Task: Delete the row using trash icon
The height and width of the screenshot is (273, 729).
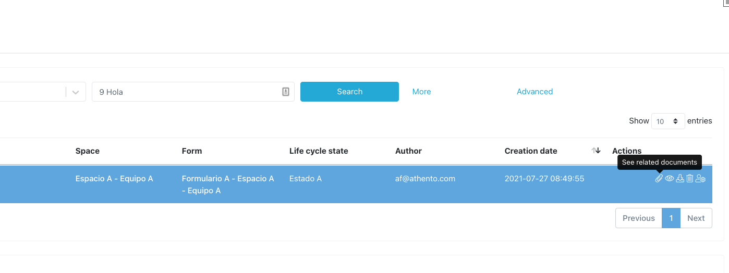Action: point(690,179)
